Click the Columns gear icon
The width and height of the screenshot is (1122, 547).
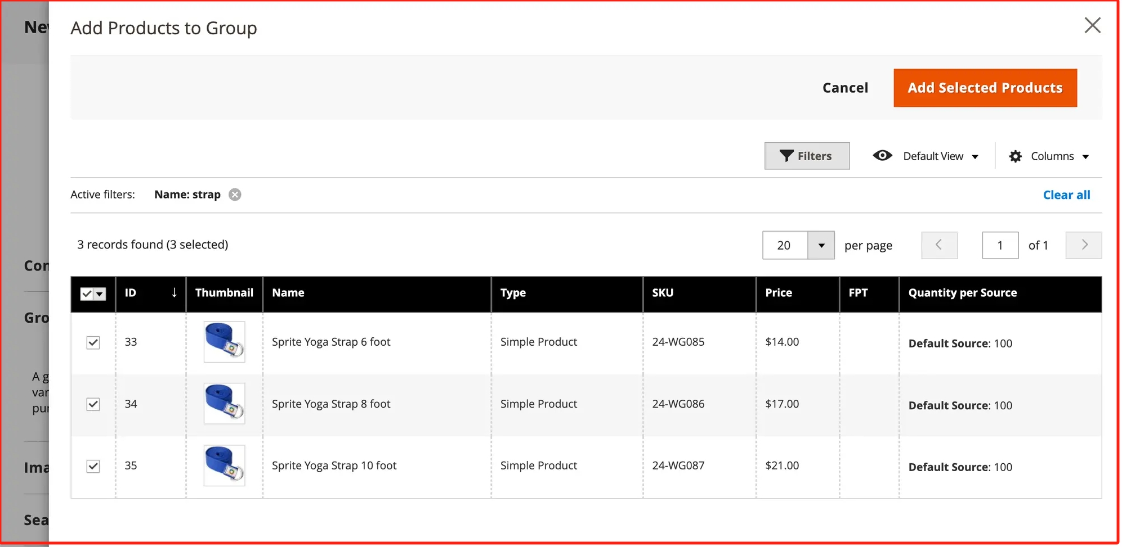1015,156
